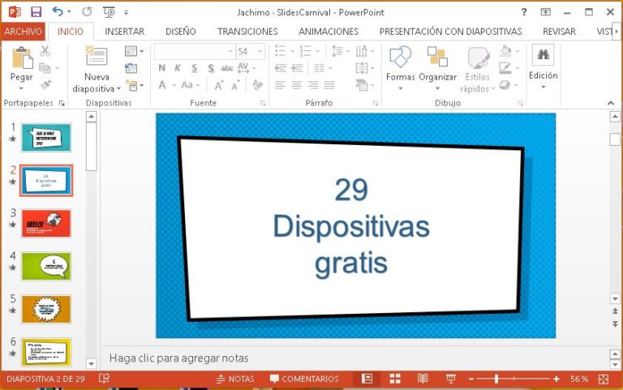Increase paragraph indent level
The image size is (623, 390).
pyautogui.click(x=297, y=68)
